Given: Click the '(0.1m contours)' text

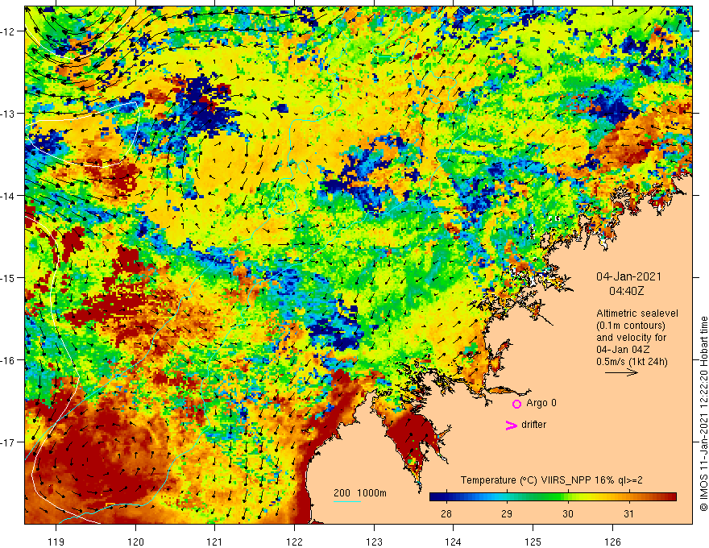Looking at the screenshot, I should coord(631,326).
